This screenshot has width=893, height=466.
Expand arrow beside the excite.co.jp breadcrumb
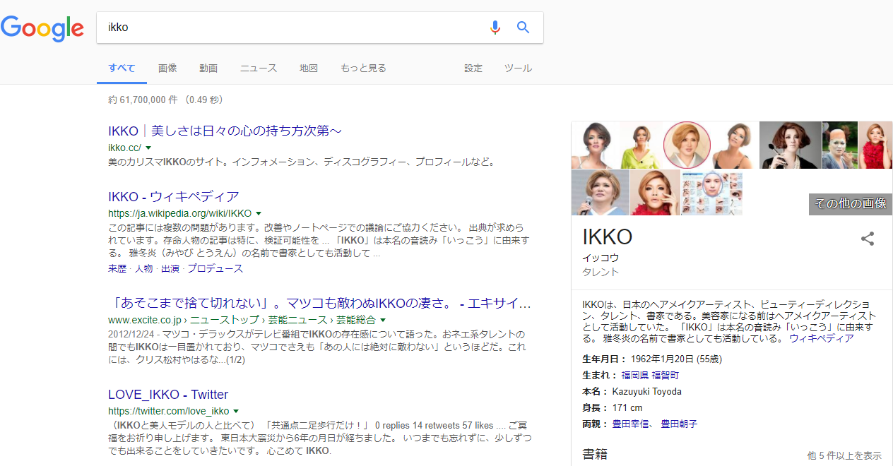(x=383, y=321)
